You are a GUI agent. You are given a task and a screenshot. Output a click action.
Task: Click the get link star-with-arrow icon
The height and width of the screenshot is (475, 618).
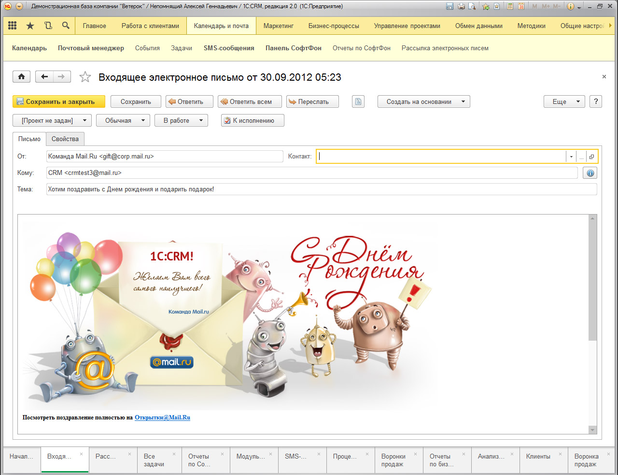point(486,6)
